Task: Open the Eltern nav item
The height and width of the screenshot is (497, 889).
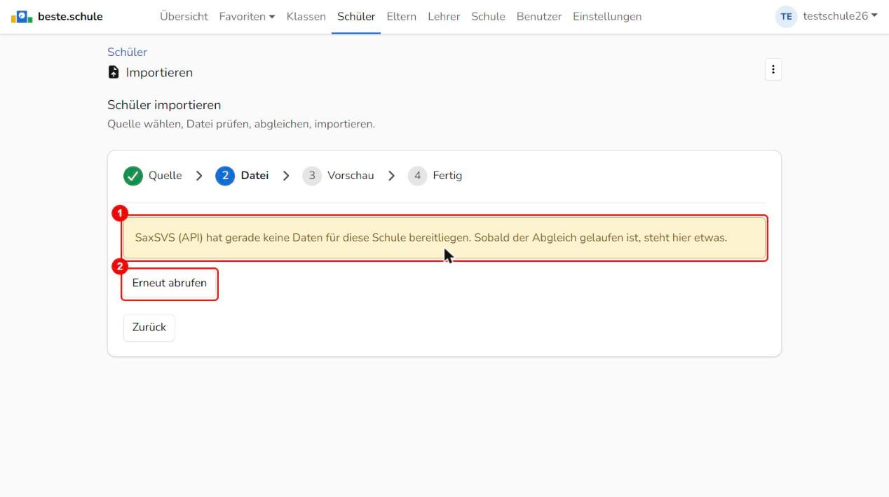Action: [x=401, y=16]
